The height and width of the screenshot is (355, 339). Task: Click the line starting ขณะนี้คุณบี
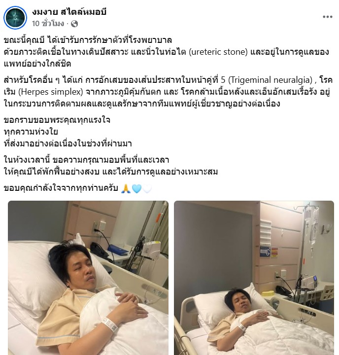tap(88, 40)
